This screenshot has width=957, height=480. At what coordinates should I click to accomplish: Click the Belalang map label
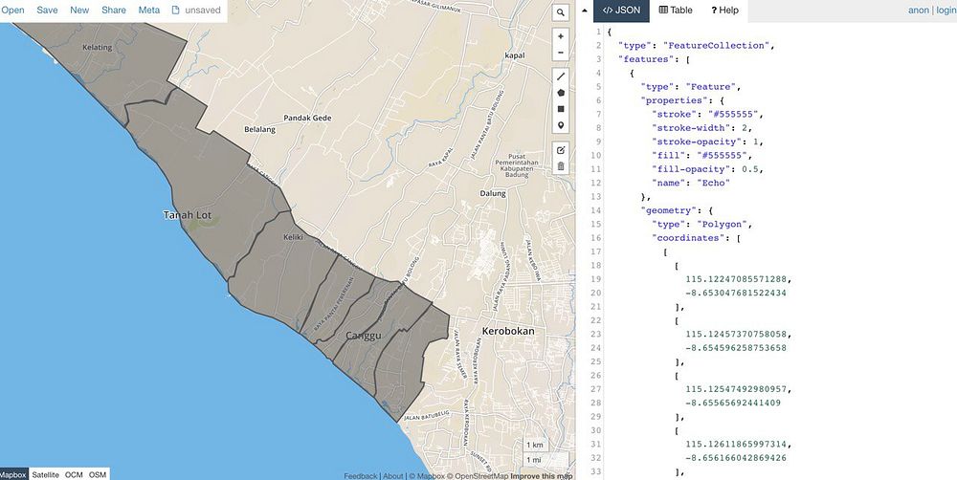point(259,129)
